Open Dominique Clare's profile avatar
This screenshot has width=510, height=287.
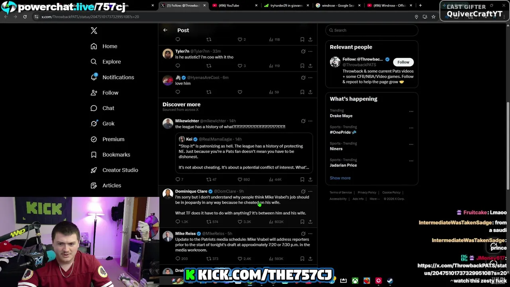168,194
